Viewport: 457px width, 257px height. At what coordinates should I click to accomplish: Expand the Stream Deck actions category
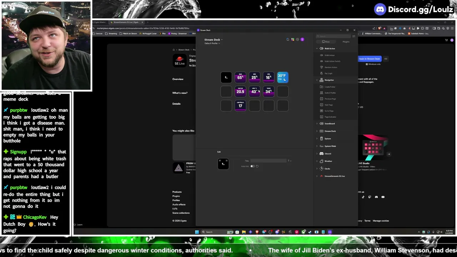317,131
